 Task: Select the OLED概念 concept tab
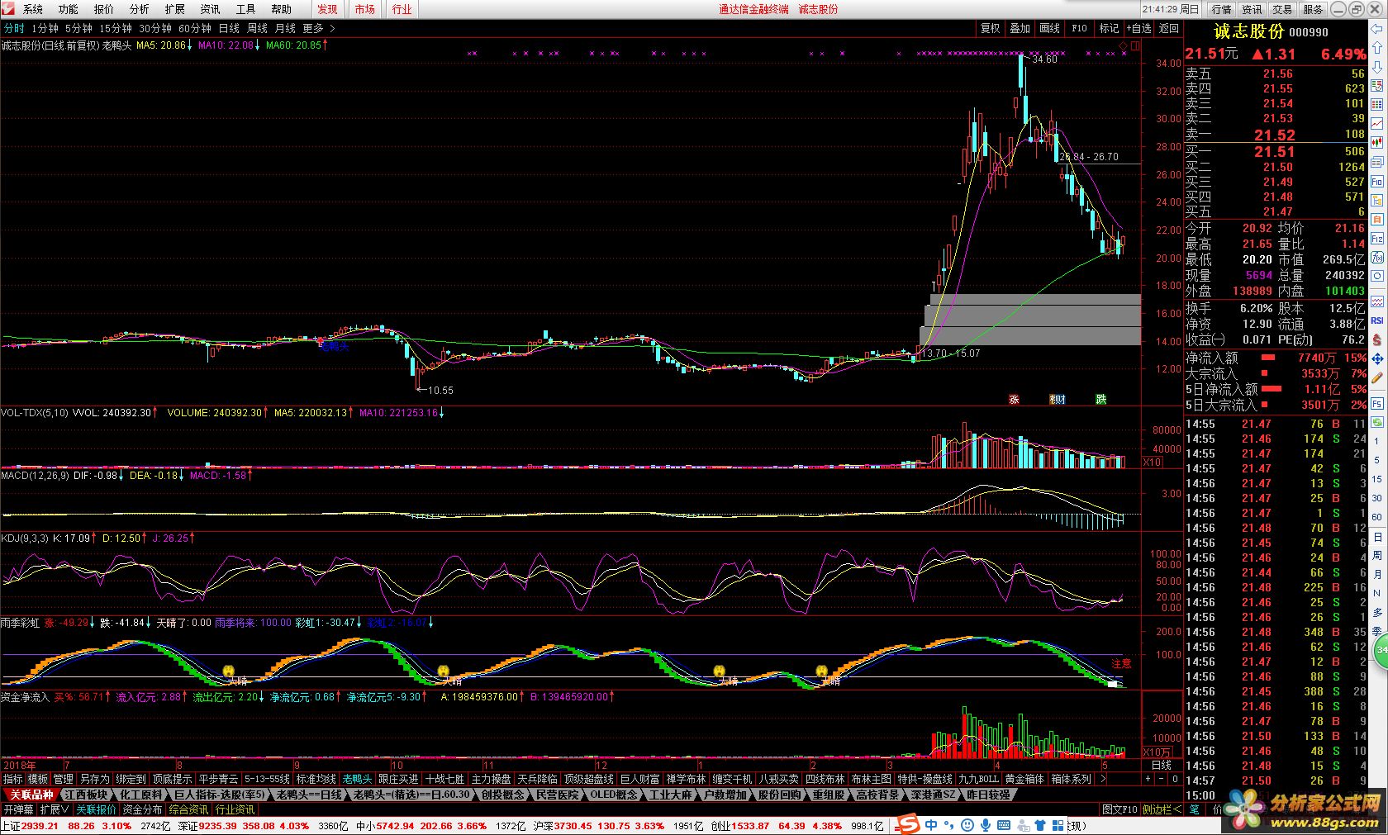click(614, 795)
